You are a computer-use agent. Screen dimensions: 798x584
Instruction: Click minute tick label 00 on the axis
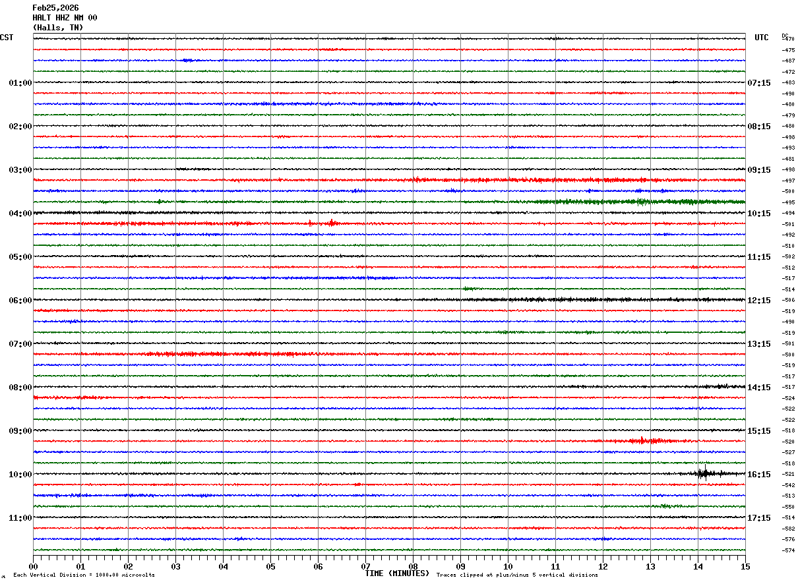(x=33, y=566)
